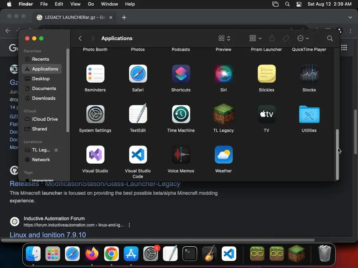Select Downloads in Finder sidebar
Image resolution: width=358 pixels, height=268 pixels.
pos(42,98)
